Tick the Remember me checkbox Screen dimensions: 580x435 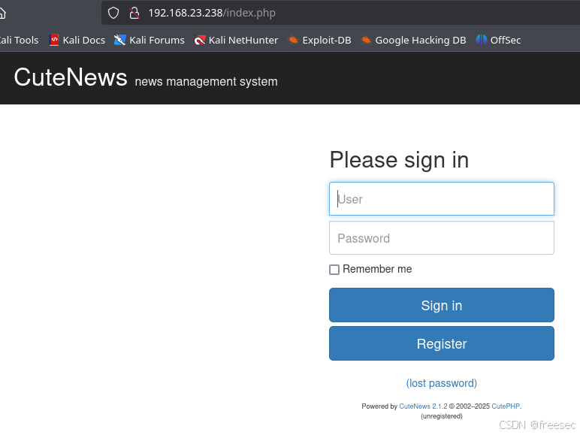tap(334, 270)
